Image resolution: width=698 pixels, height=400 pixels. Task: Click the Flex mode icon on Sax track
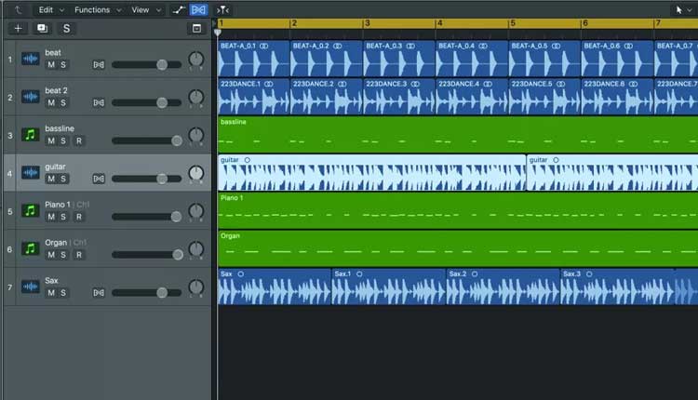(x=99, y=293)
